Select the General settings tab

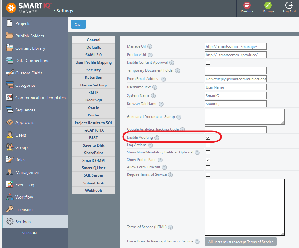tap(93, 40)
